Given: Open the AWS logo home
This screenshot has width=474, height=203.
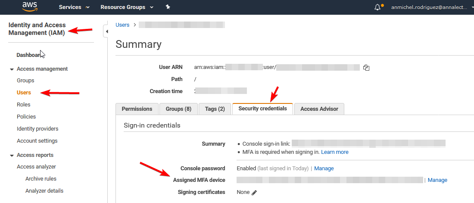Looking at the screenshot, I should pyautogui.click(x=29, y=6).
